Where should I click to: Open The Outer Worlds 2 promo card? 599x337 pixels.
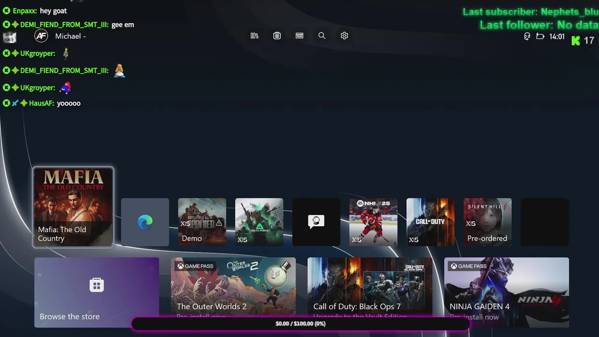pos(233,288)
